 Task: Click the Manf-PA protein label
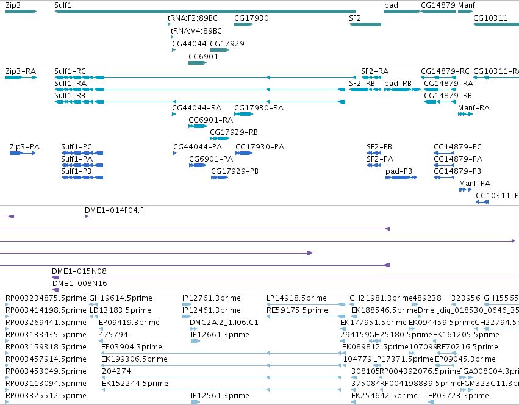(x=475, y=184)
